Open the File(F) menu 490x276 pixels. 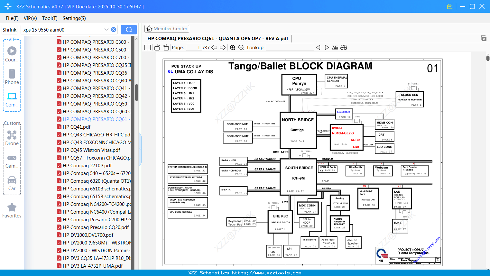(12, 18)
